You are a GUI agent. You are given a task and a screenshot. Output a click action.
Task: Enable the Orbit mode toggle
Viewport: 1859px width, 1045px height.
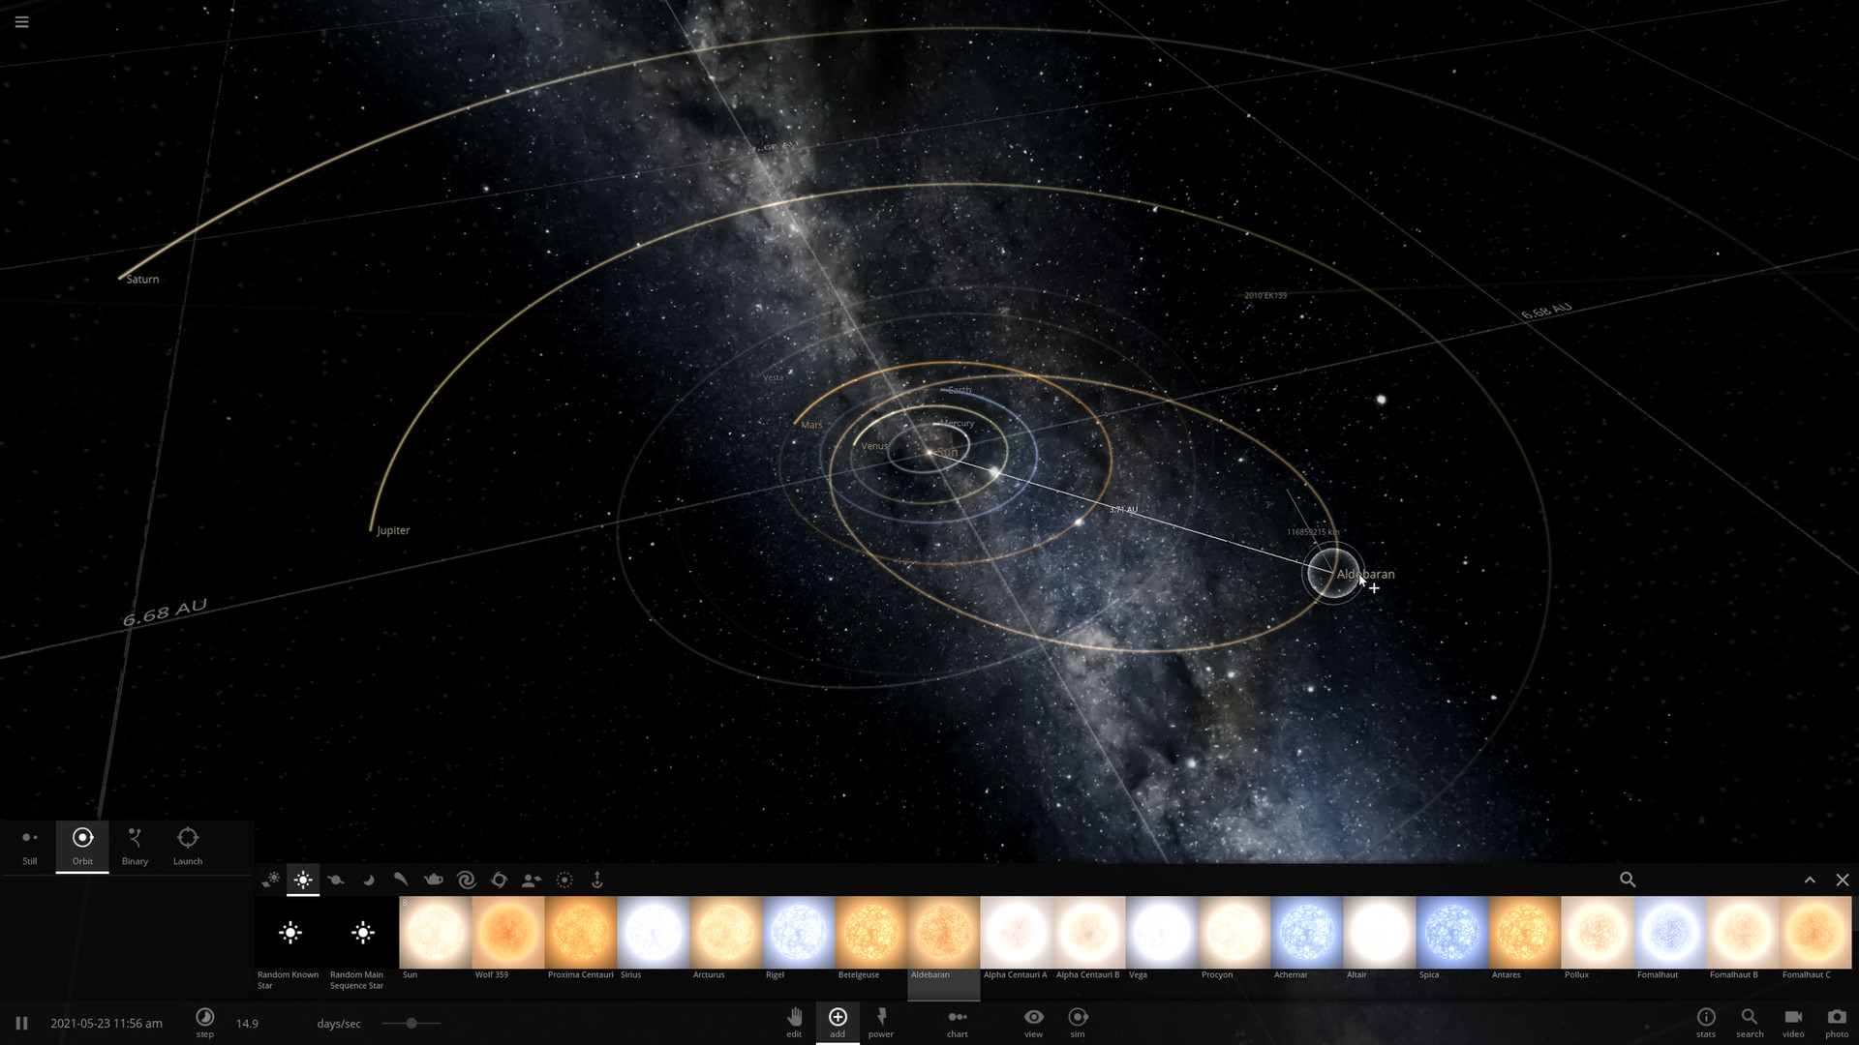81,844
